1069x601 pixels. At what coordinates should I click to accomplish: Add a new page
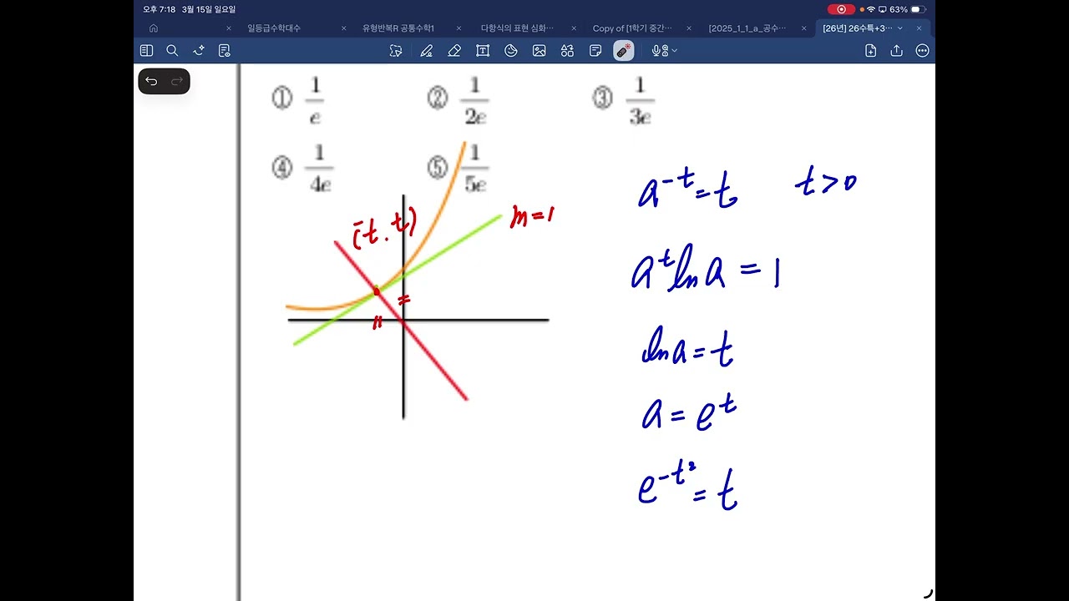point(870,51)
